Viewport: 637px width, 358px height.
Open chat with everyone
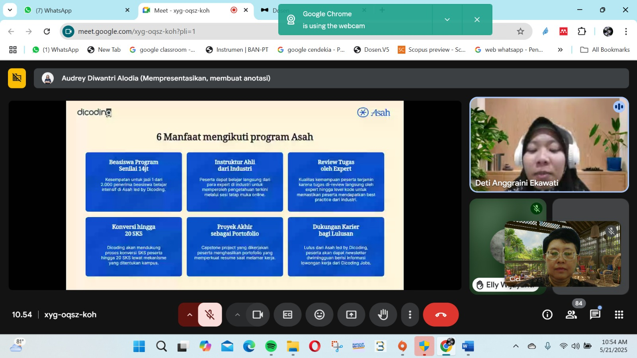[x=595, y=315]
